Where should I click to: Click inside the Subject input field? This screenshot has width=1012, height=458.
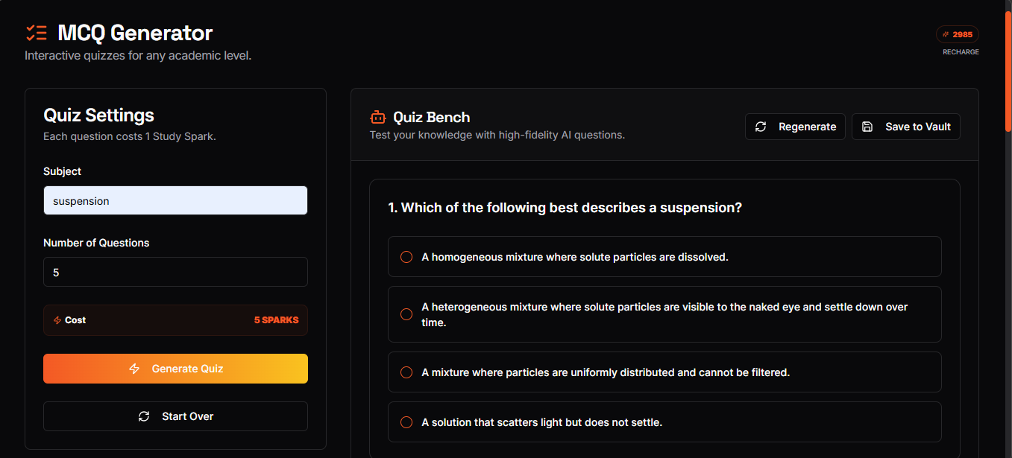point(175,200)
